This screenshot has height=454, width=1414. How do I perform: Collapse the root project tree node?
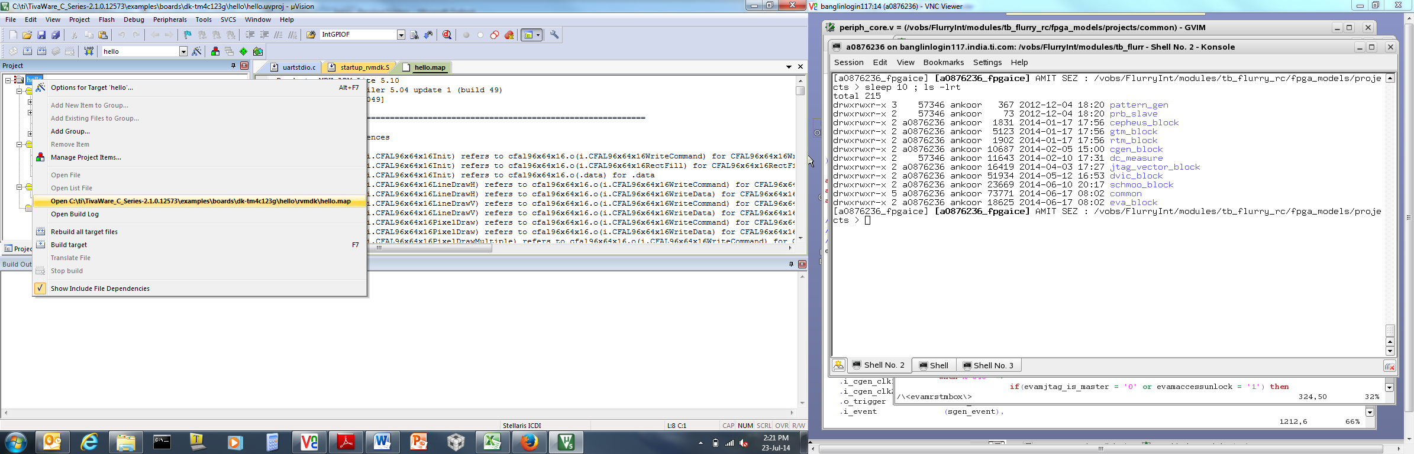8,80
